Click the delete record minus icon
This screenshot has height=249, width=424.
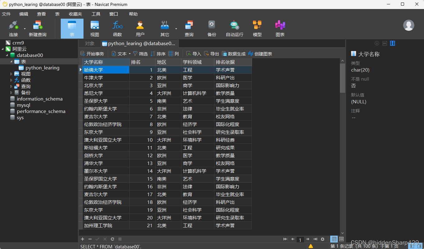(90, 239)
